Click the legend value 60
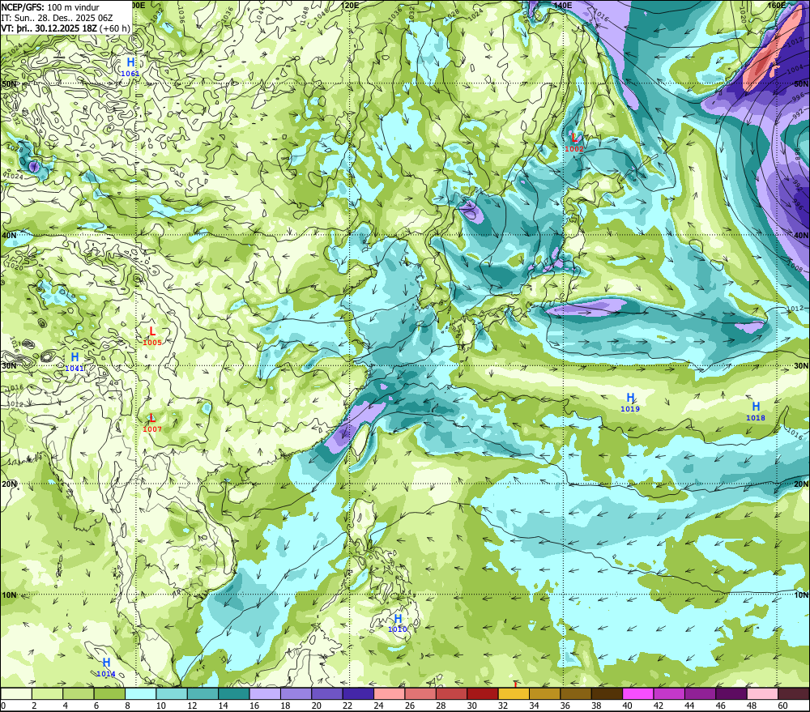 tap(783, 706)
